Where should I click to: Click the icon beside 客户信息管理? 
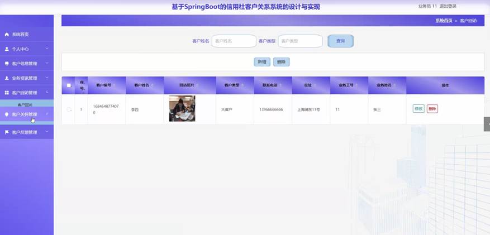pyautogui.click(x=7, y=64)
